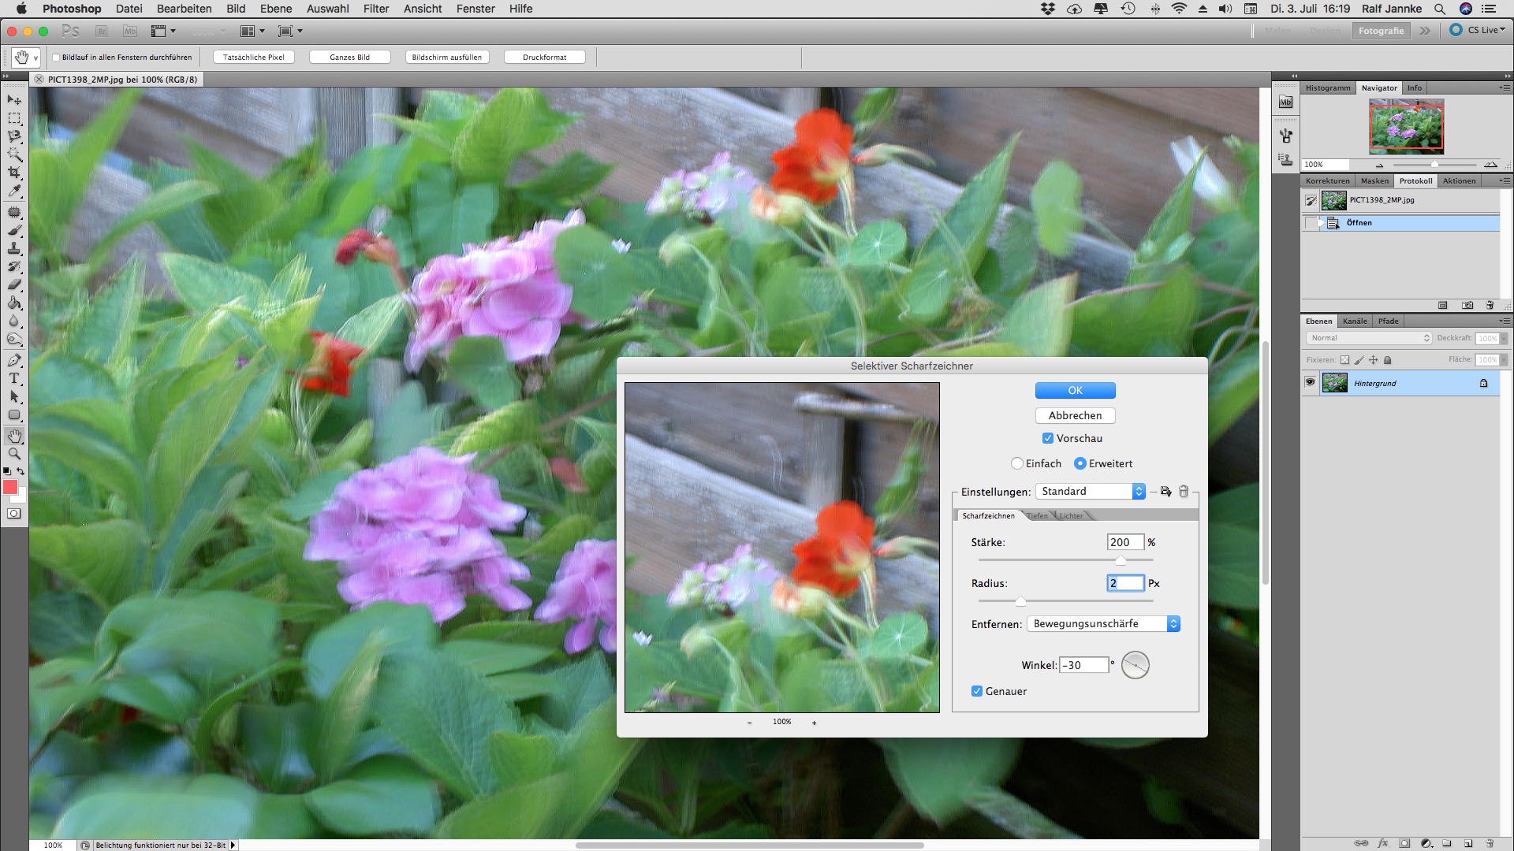This screenshot has width=1514, height=851.
Task: Select the Lasso tool
Action: pyautogui.click(x=14, y=136)
